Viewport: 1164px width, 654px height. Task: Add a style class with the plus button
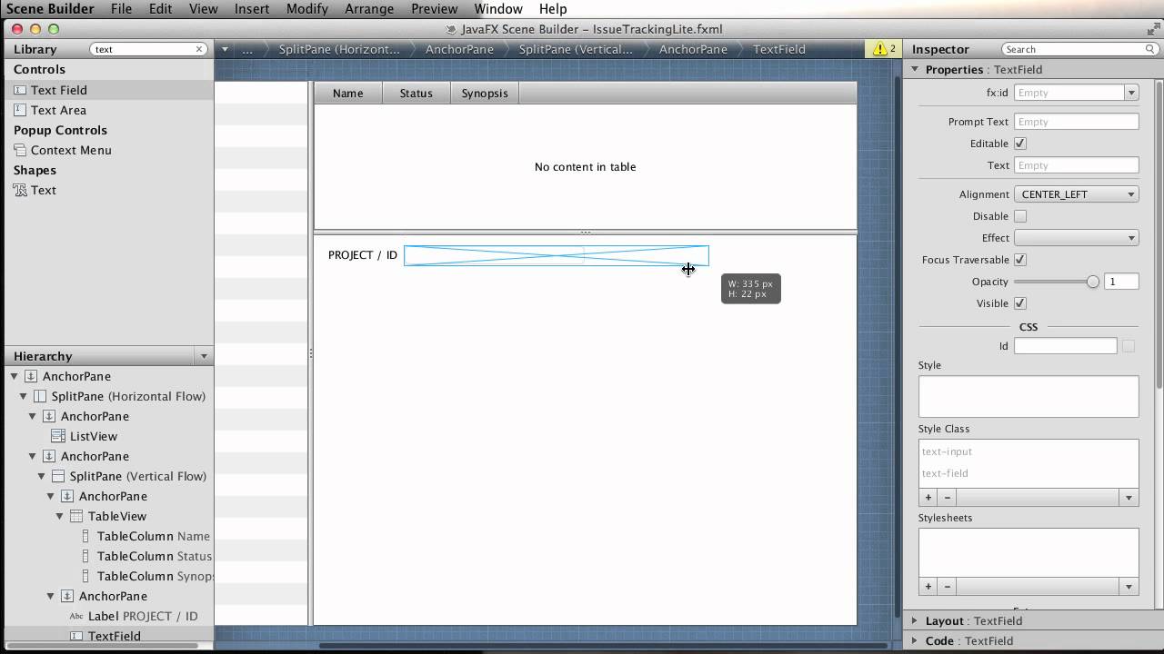(928, 497)
